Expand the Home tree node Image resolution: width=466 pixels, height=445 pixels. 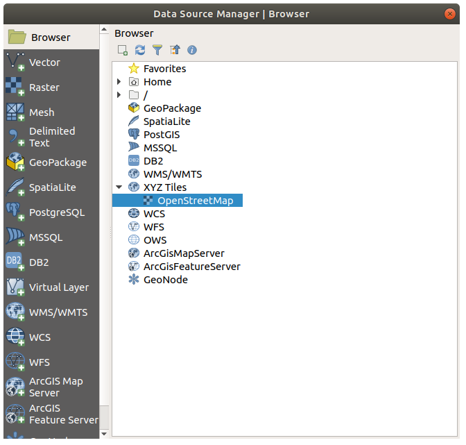pos(119,82)
